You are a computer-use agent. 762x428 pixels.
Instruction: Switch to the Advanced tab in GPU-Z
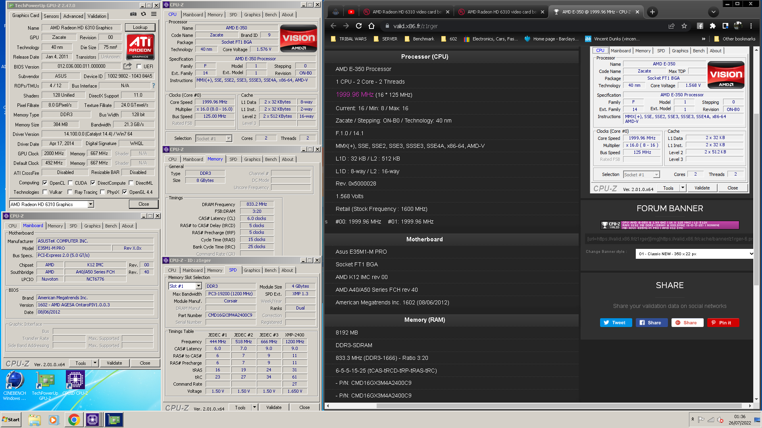tap(73, 16)
